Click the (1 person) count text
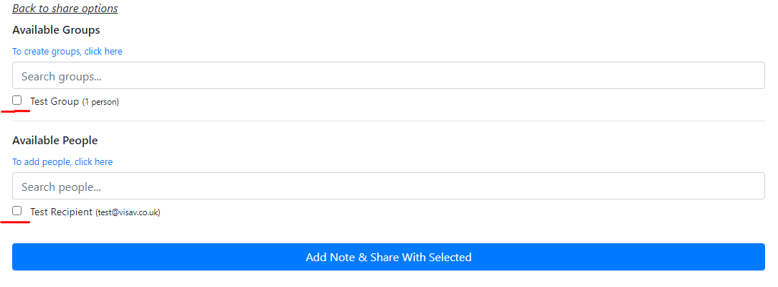778x287 pixels. coord(100,102)
